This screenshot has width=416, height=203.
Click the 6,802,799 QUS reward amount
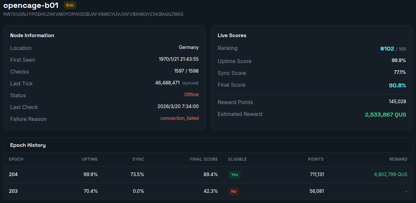(x=390, y=174)
